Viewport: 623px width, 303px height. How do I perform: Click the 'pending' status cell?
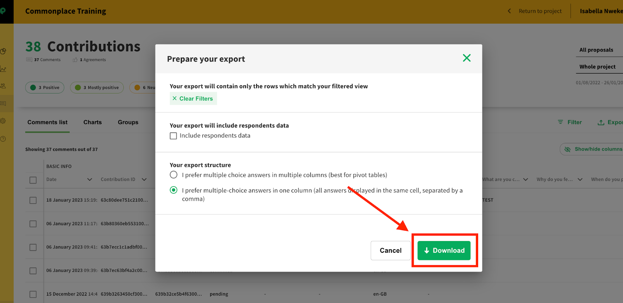tap(219, 294)
